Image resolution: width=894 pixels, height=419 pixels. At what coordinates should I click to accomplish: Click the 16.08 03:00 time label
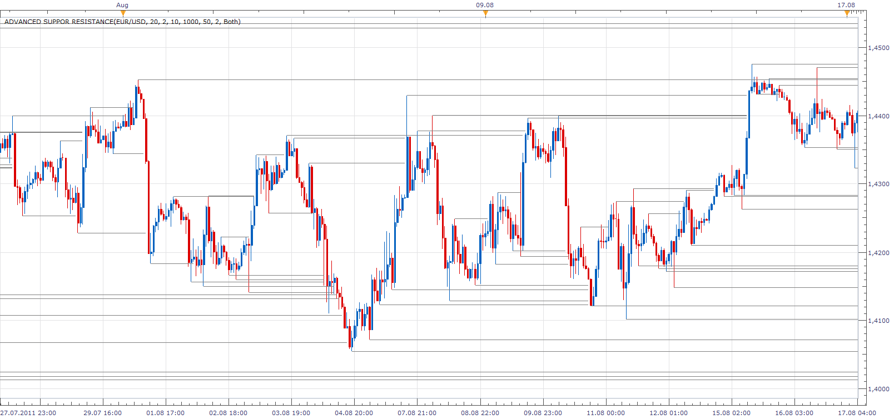[x=794, y=413]
